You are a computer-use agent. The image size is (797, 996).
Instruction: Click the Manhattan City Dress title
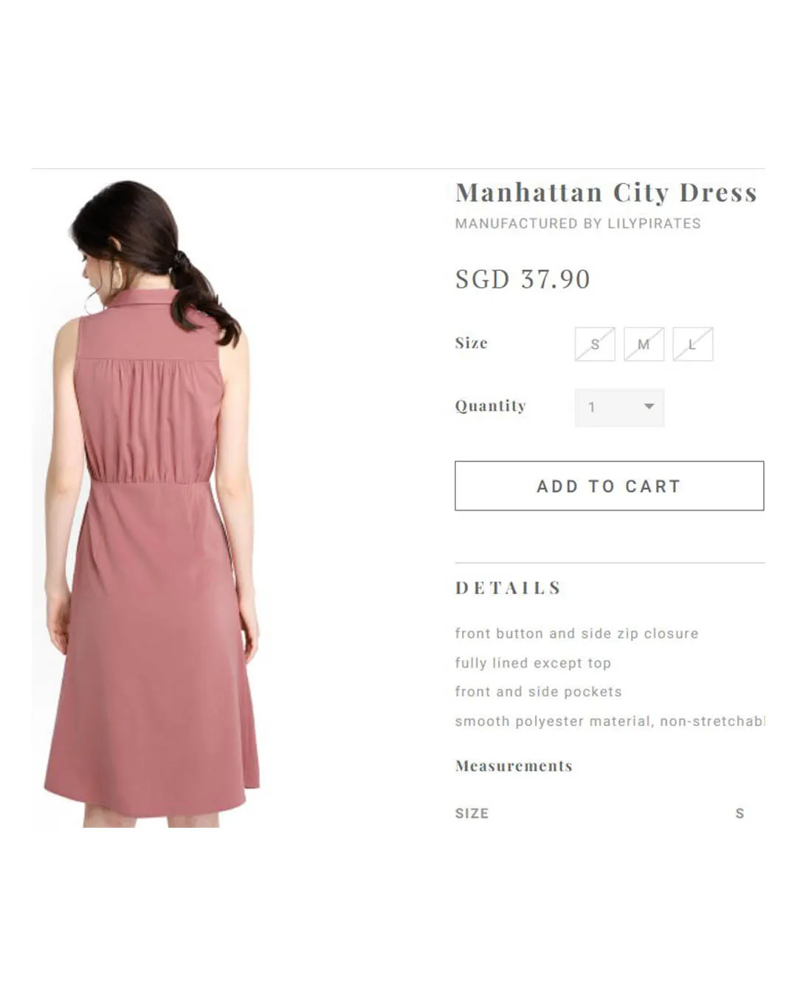(x=606, y=193)
